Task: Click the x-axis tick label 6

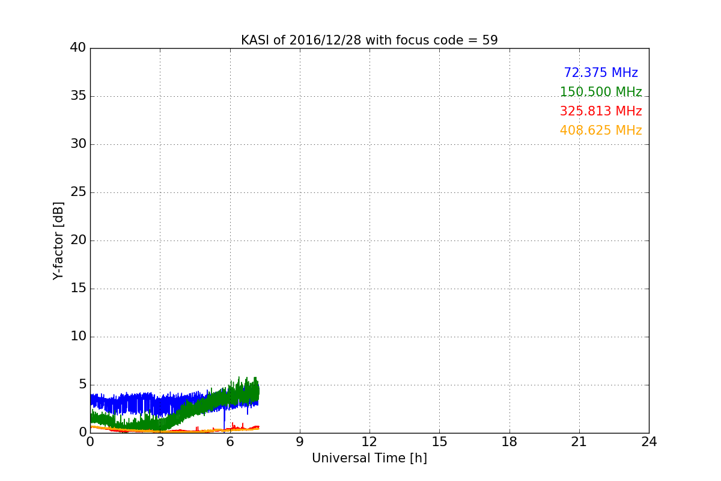Action: point(230,442)
